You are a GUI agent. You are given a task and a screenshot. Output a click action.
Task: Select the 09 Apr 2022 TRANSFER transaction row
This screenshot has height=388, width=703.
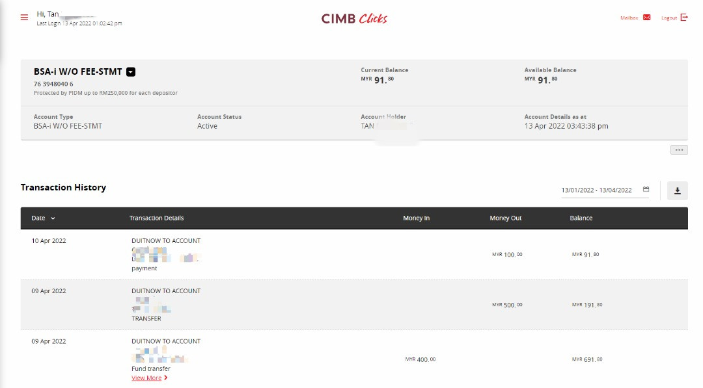353,304
